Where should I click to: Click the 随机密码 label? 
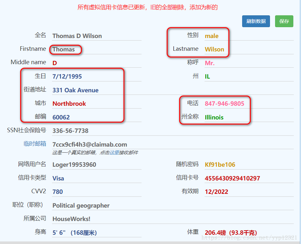coord(187,164)
